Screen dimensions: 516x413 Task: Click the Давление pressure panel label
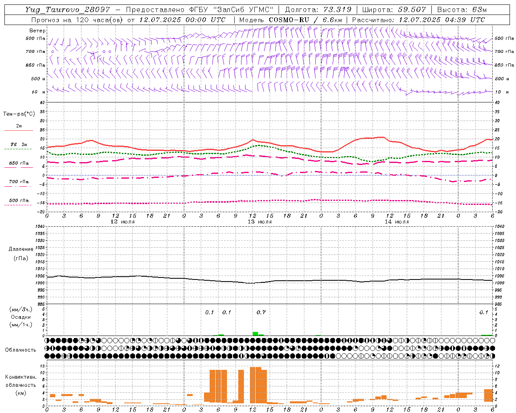(x=21, y=249)
